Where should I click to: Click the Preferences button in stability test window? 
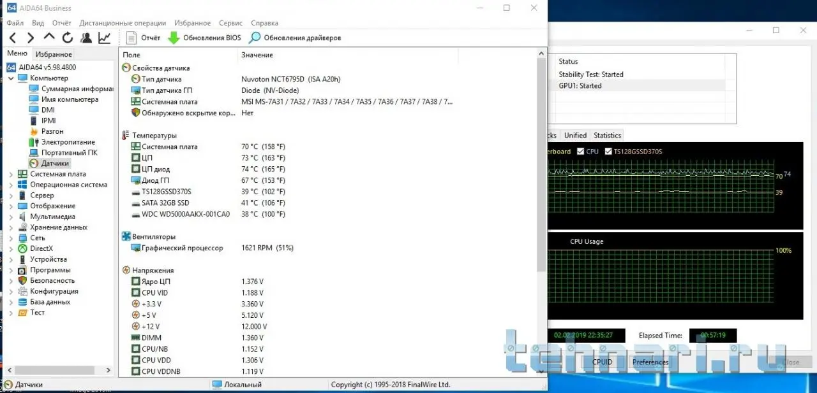click(x=650, y=362)
